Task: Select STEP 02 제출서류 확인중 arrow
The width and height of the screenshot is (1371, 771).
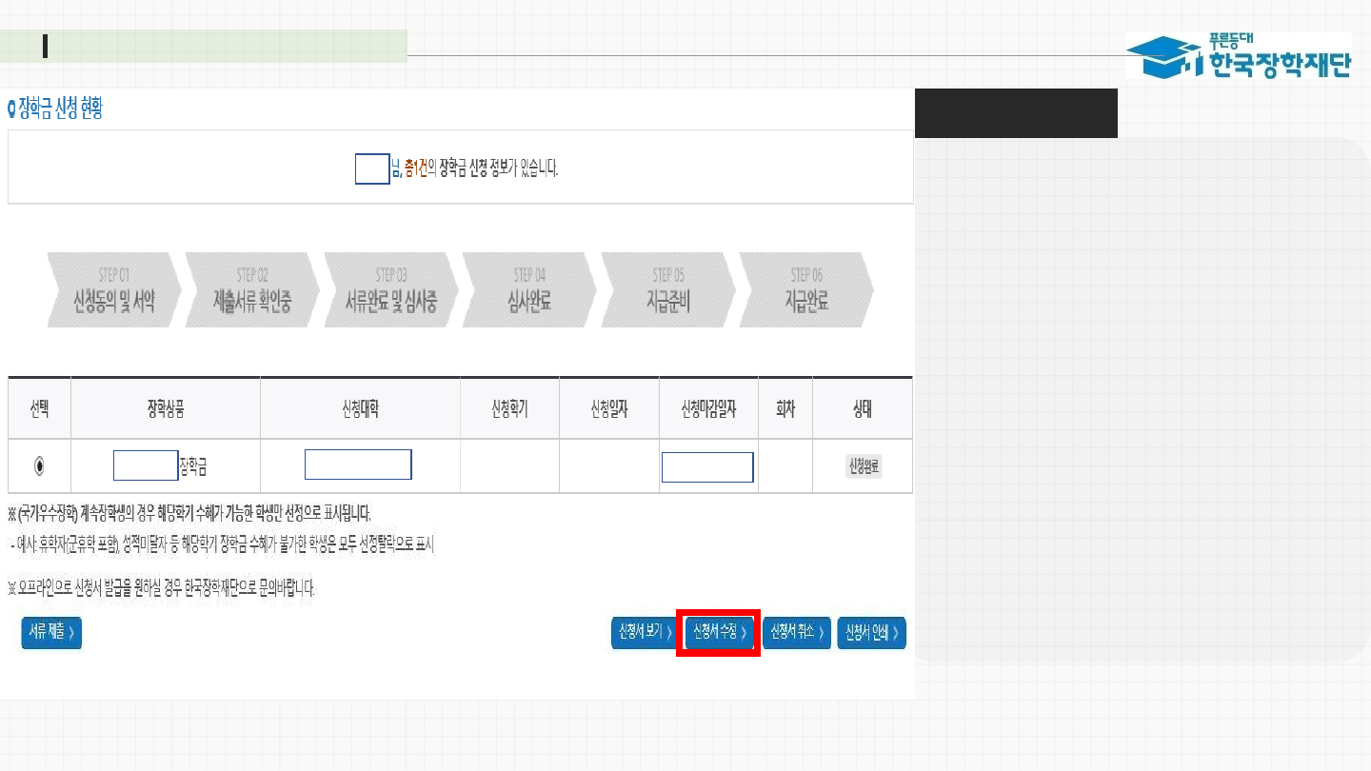Action: [x=252, y=290]
